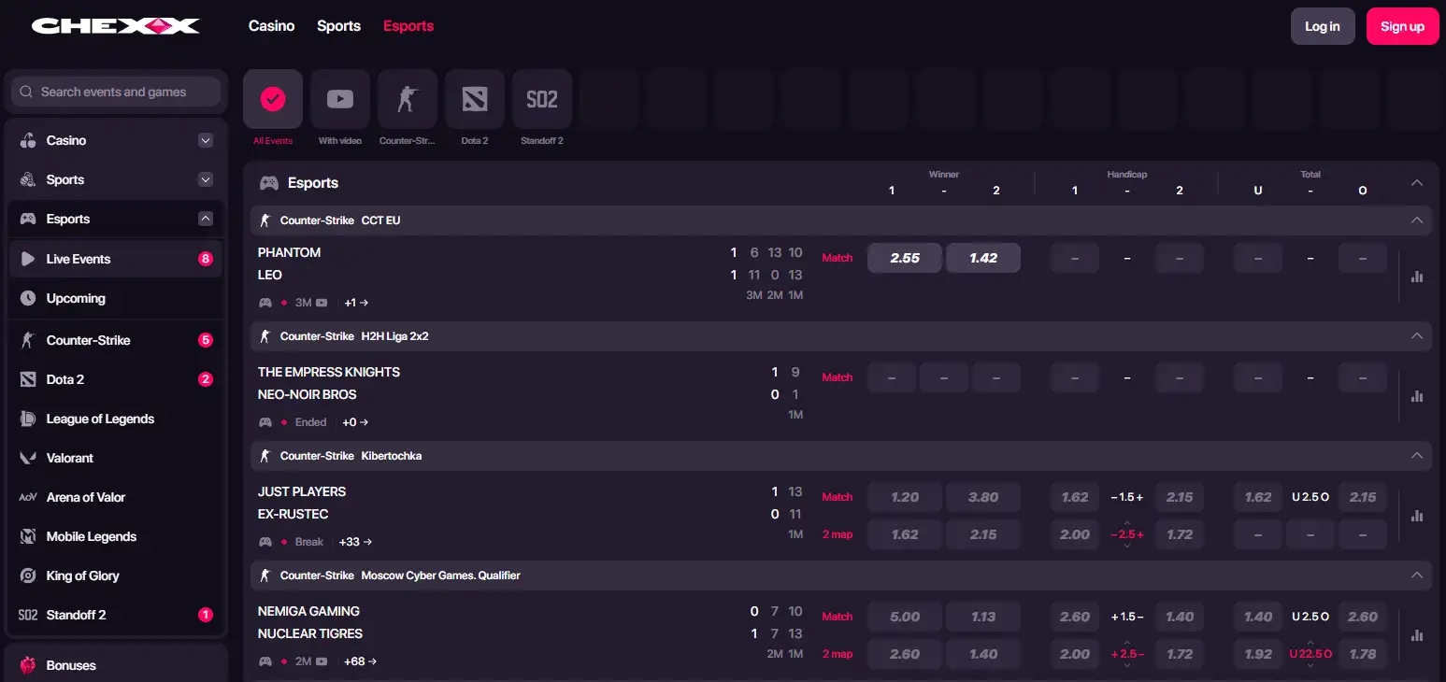Collapse the Kibertochka league section
The height and width of the screenshot is (682, 1446).
[x=1417, y=456]
